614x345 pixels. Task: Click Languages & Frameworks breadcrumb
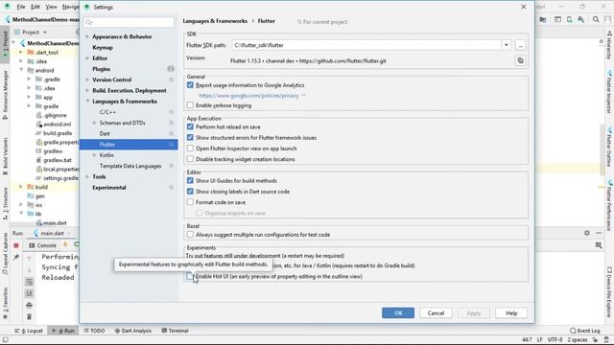pos(215,21)
